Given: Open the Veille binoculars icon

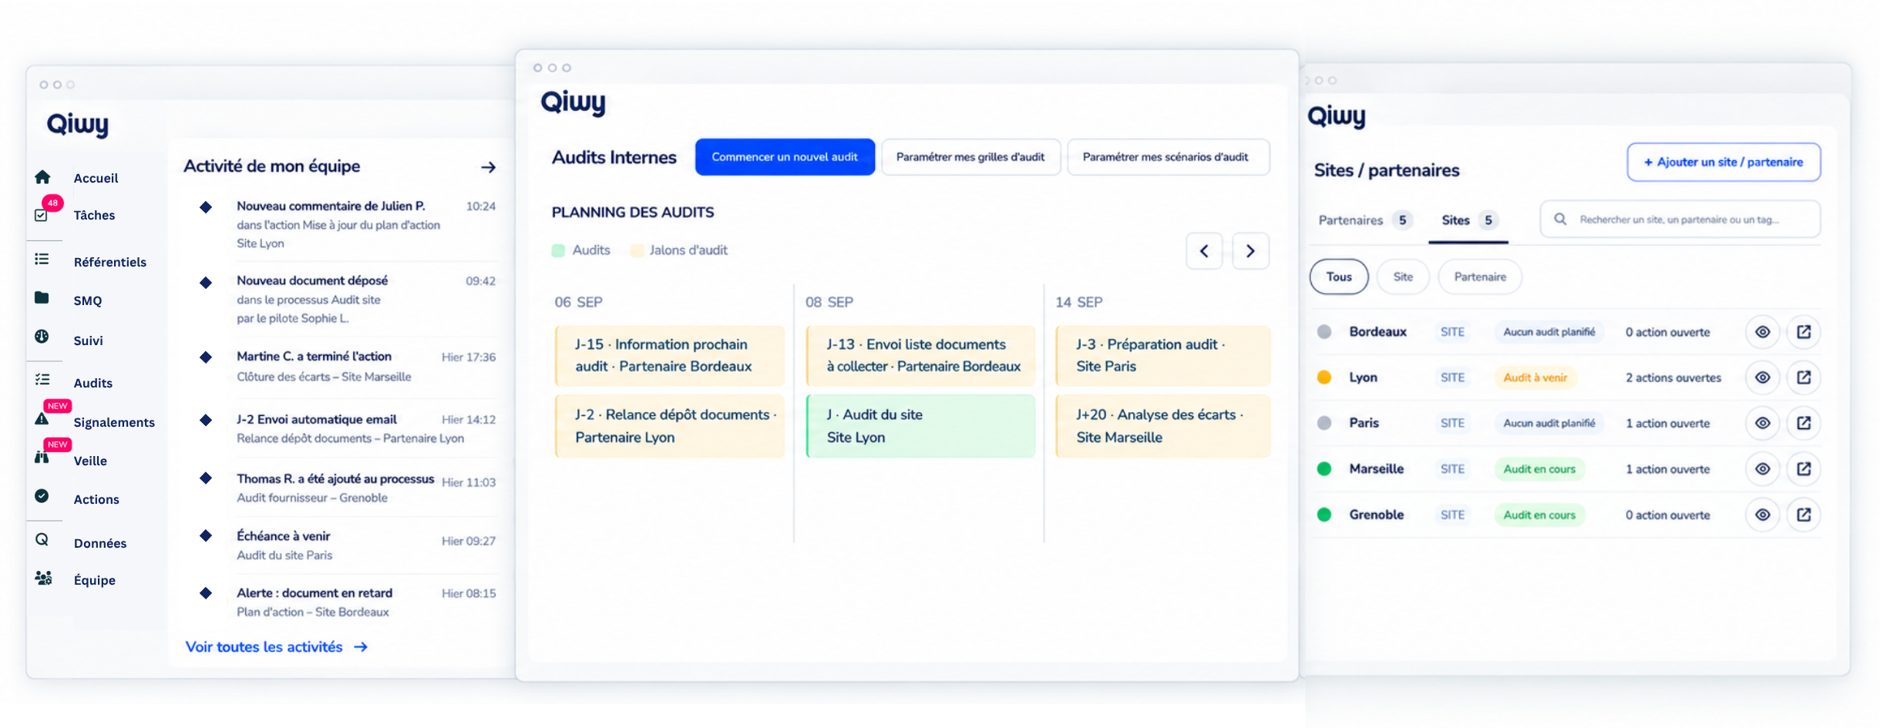Looking at the screenshot, I should (x=42, y=457).
